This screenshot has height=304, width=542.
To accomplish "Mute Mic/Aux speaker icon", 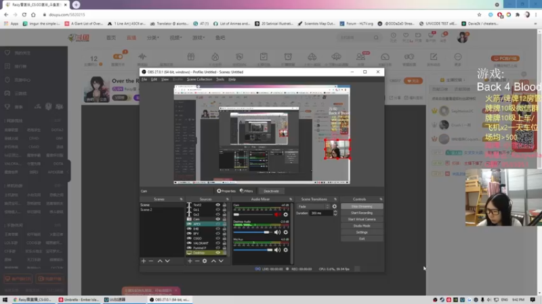I will 277,250.
